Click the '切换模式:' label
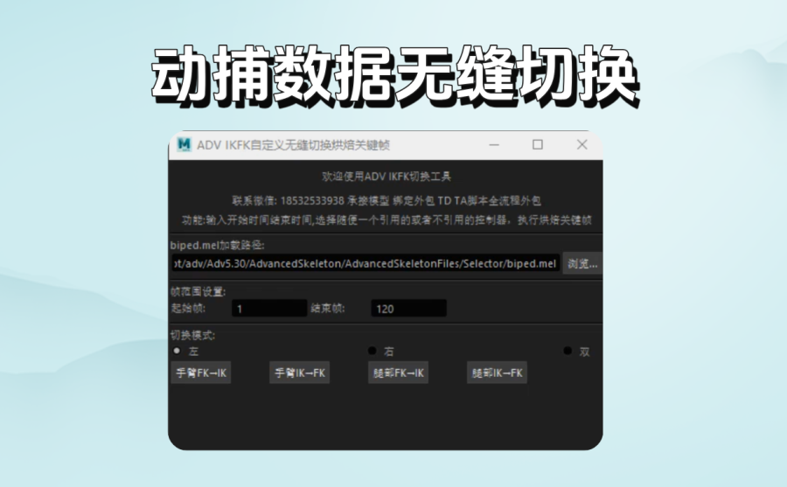This screenshot has width=787, height=487. (x=193, y=336)
